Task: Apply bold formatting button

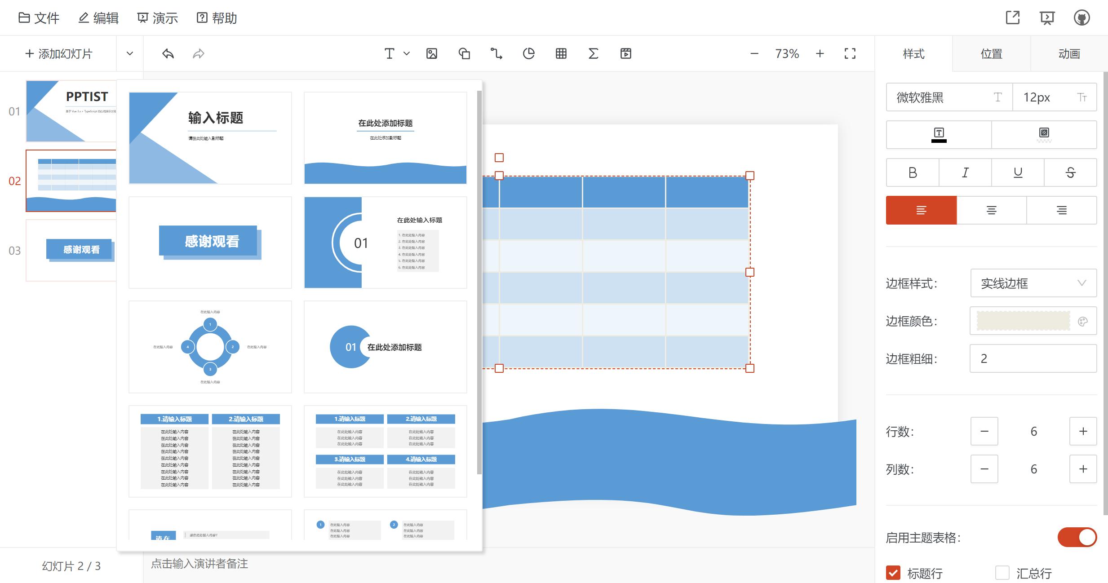Action: click(x=912, y=172)
